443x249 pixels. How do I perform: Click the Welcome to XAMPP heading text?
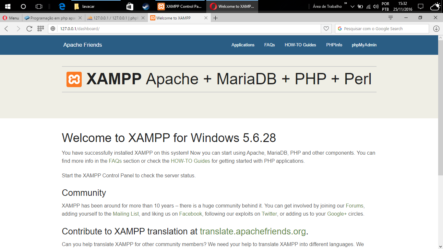pyautogui.click(x=169, y=138)
